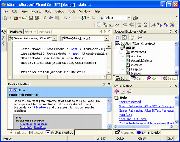Image resolution: width=180 pixels, height=142 pixels.
Task: Save Main.cs with the floppy icon
Action: pos(31,18)
